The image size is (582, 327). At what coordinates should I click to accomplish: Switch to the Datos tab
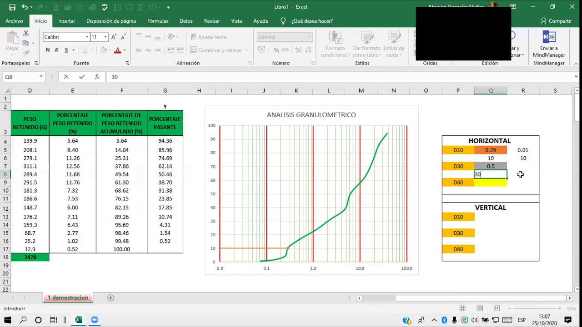coord(186,21)
